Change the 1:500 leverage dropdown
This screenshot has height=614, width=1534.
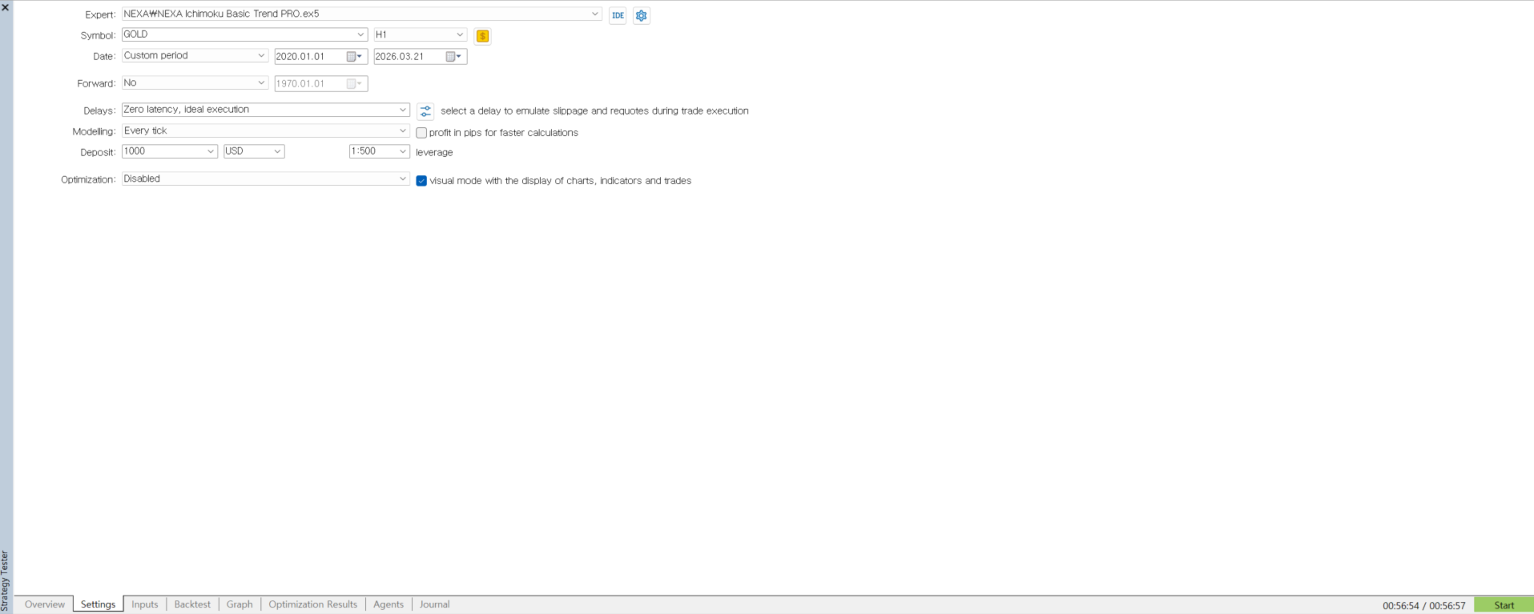point(380,150)
